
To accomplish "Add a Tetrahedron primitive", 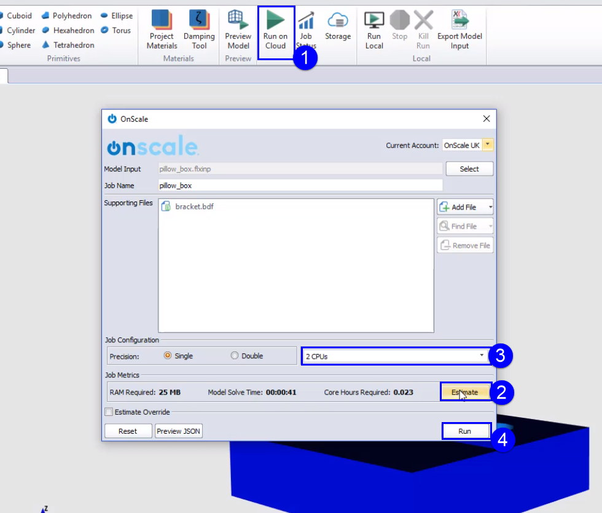I will click(68, 45).
